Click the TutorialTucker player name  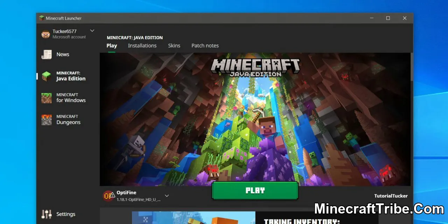point(391,196)
